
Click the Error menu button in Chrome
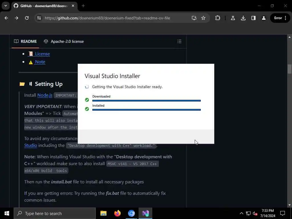click(x=280, y=18)
